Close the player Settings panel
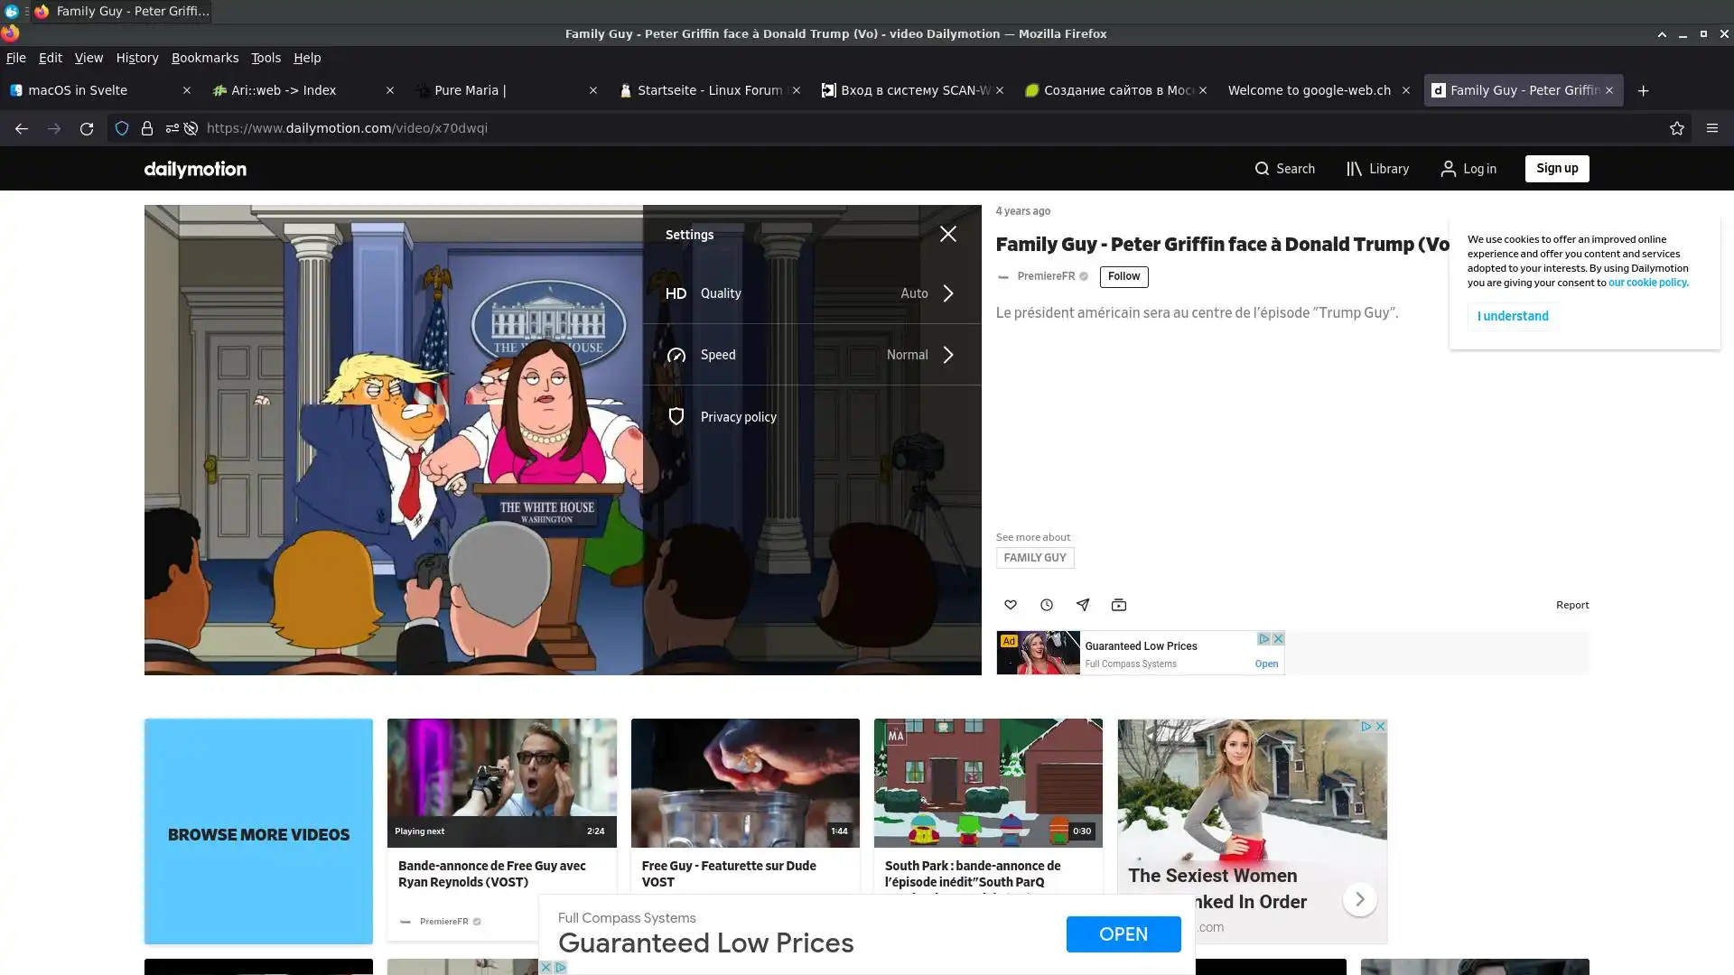The width and height of the screenshot is (1734, 975). tap(947, 235)
